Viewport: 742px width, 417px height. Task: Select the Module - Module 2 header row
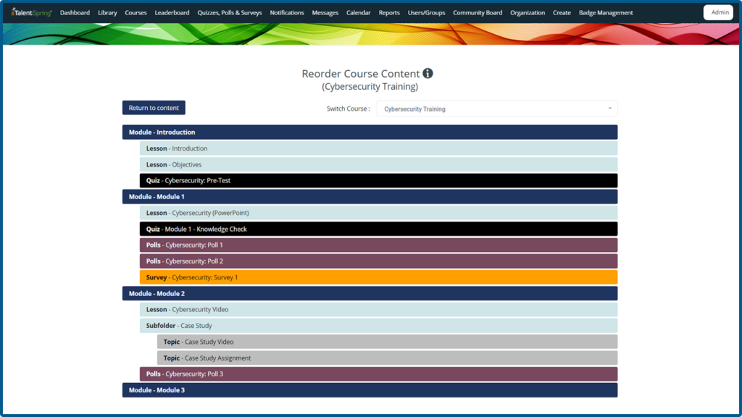tap(370, 293)
